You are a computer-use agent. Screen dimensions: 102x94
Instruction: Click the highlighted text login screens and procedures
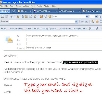[x=80, y=62]
